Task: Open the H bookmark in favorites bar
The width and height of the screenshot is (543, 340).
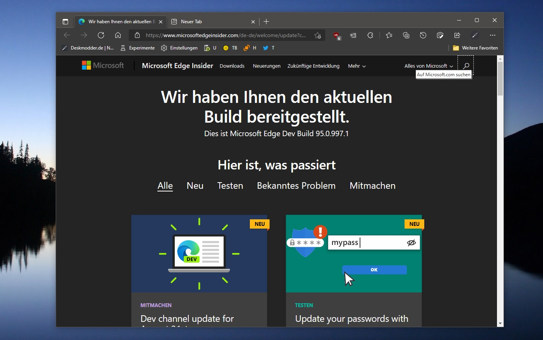Action: coord(250,48)
